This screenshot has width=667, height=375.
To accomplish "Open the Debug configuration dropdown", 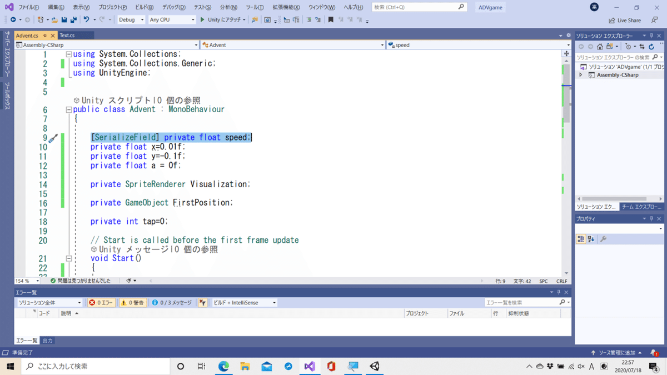I will (131, 19).
